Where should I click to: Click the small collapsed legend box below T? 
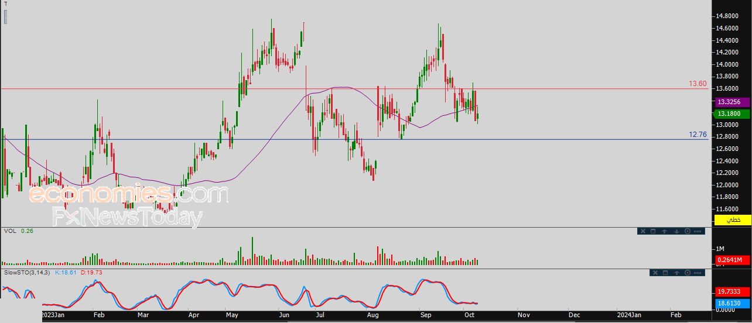point(6,16)
